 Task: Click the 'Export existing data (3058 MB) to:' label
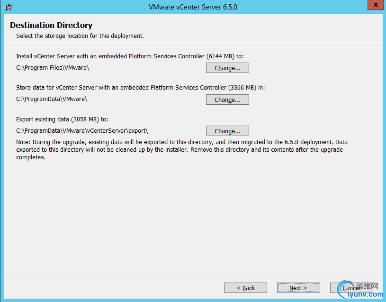(x=62, y=119)
